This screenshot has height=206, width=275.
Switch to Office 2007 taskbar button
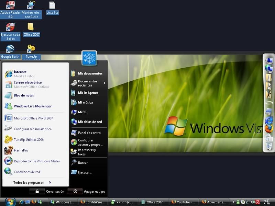(154, 202)
